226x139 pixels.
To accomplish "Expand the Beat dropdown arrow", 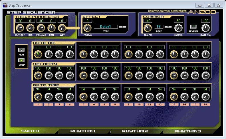I will (x=168, y=27).
